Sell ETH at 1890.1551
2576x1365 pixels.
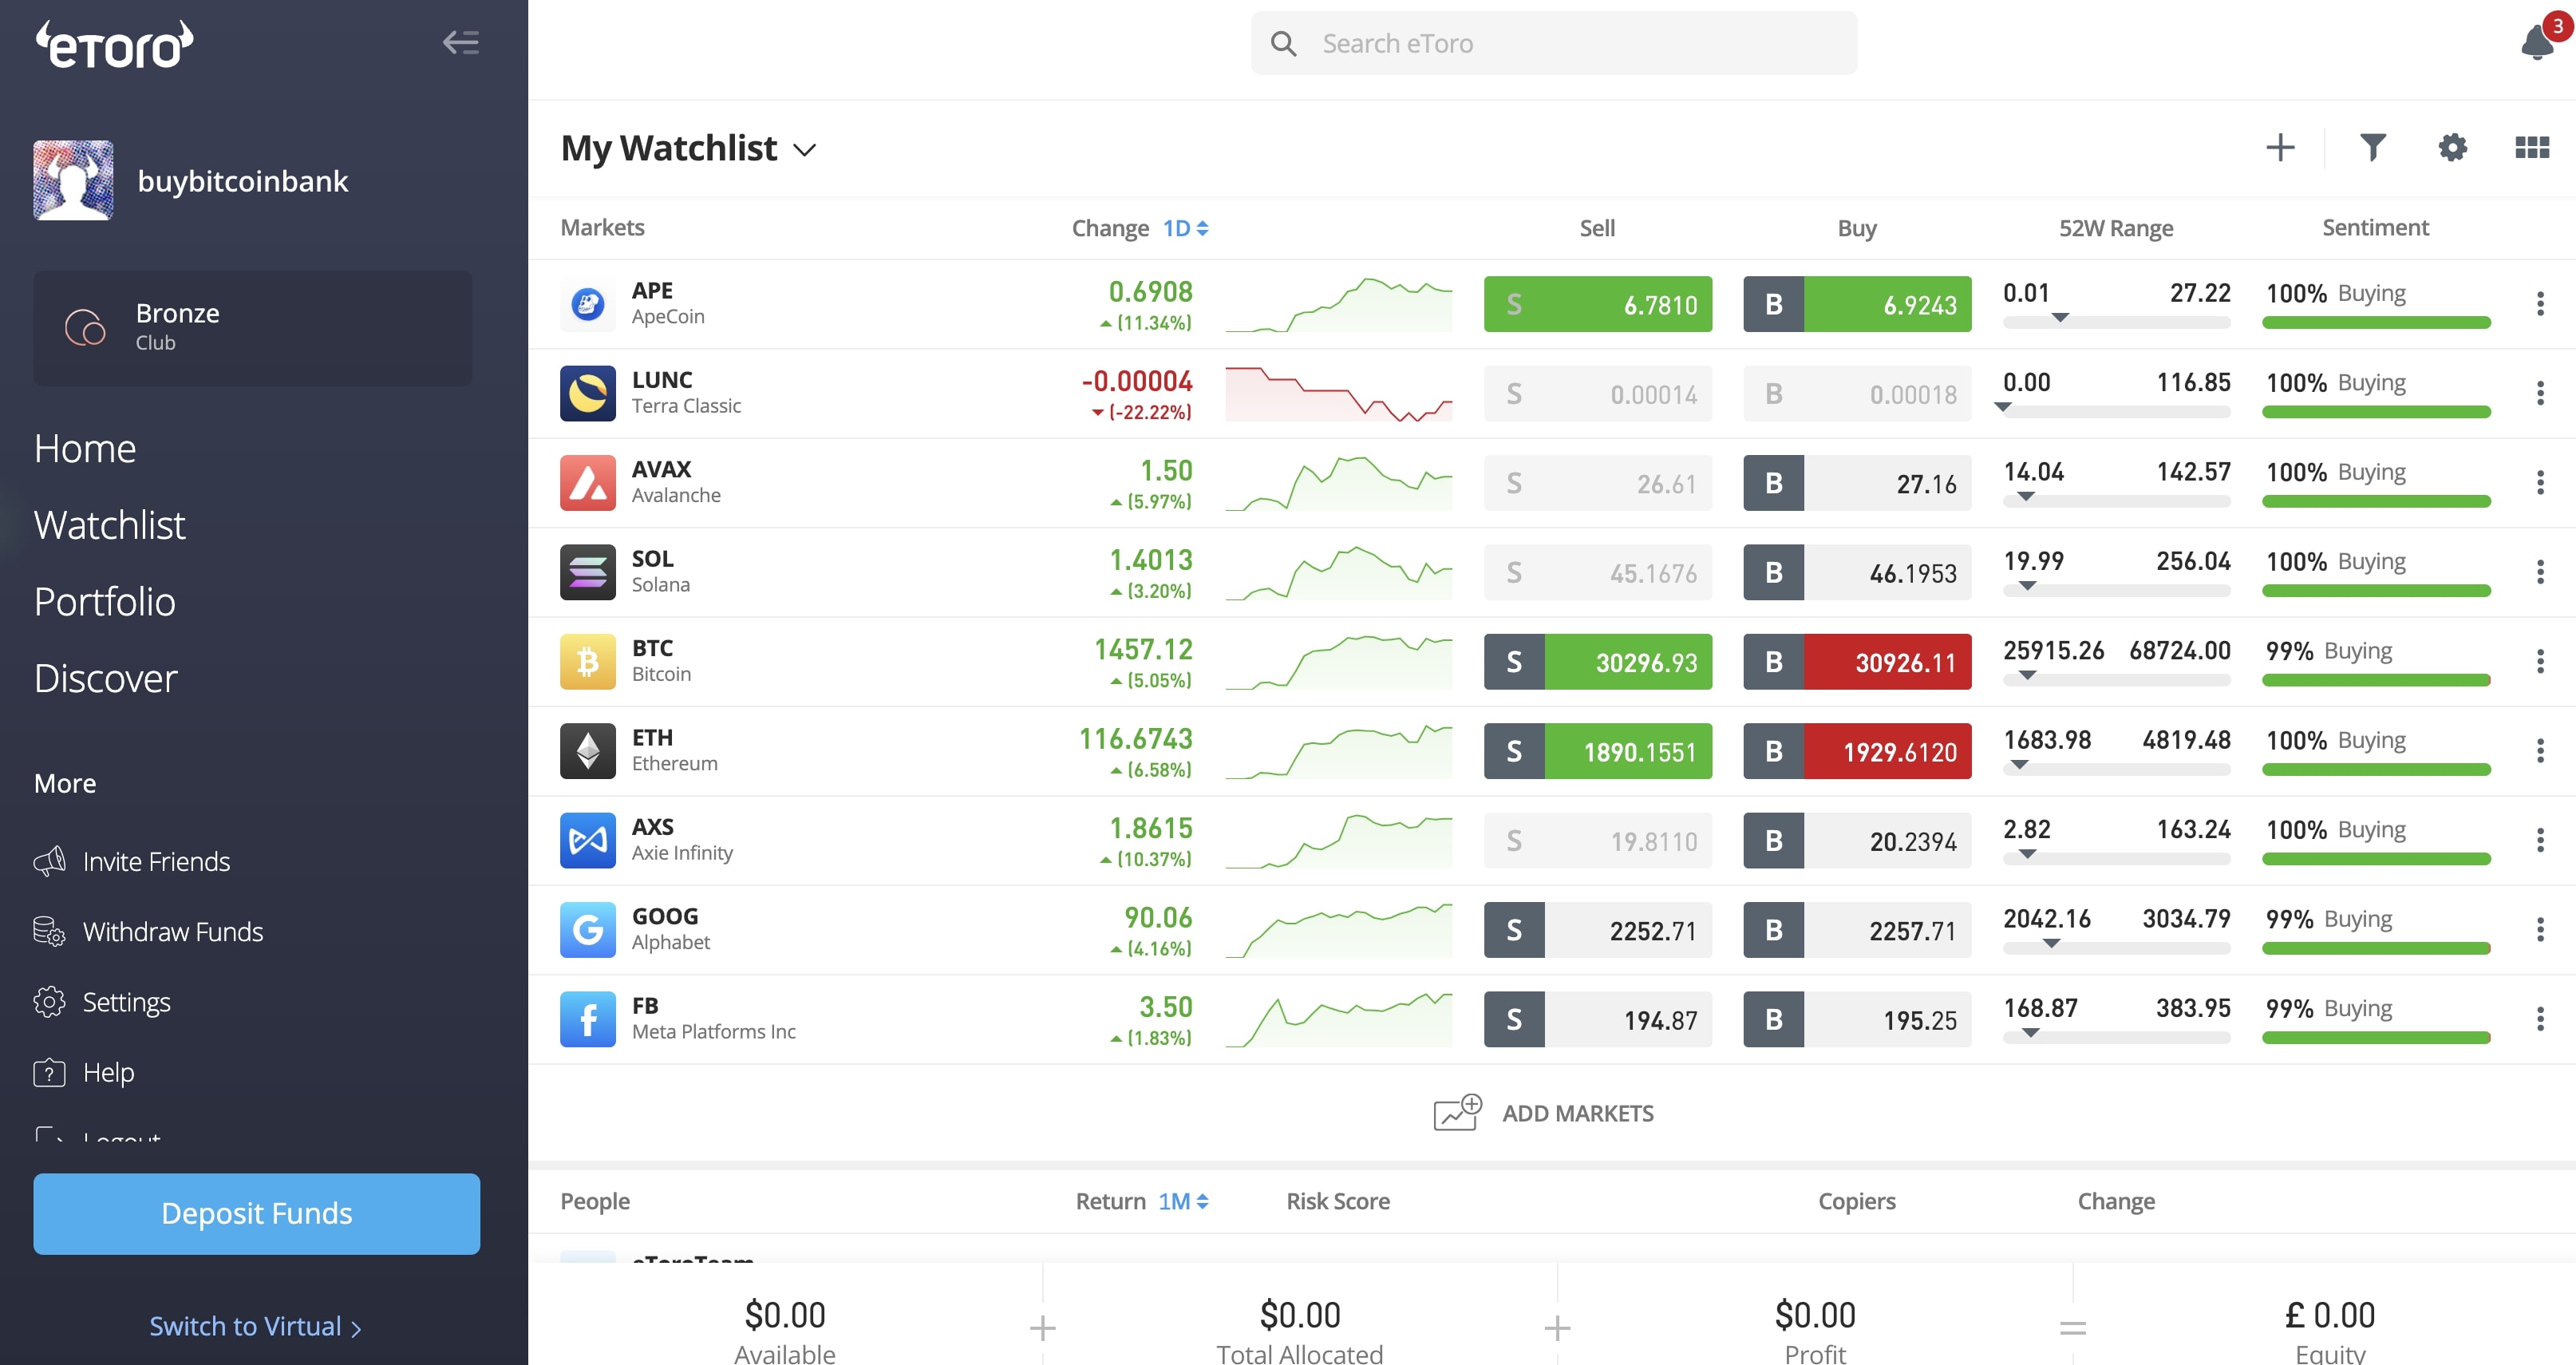pyautogui.click(x=1598, y=751)
